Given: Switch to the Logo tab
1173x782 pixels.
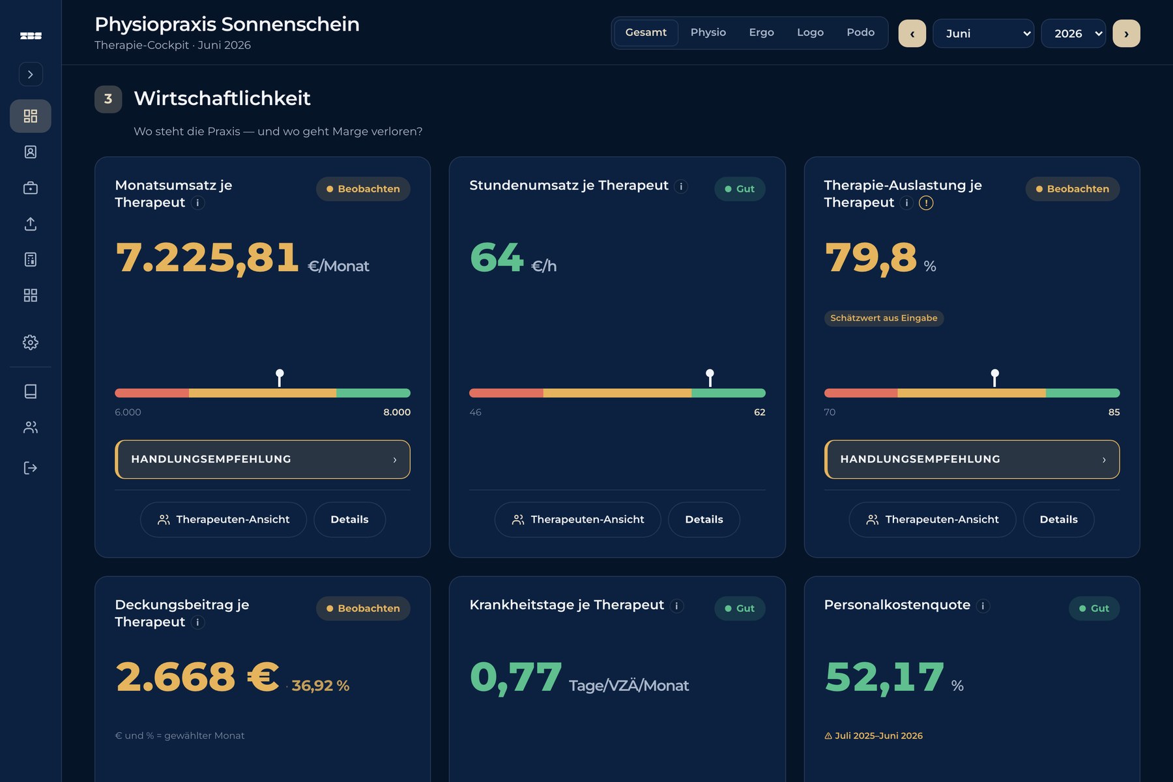Looking at the screenshot, I should [810, 33].
